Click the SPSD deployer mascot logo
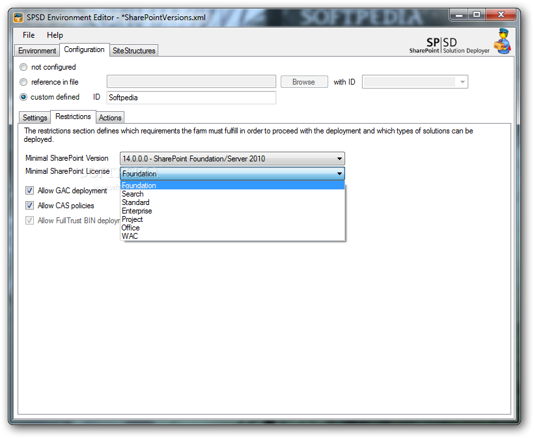The height and width of the screenshot is (438, 534). [503, 41]
